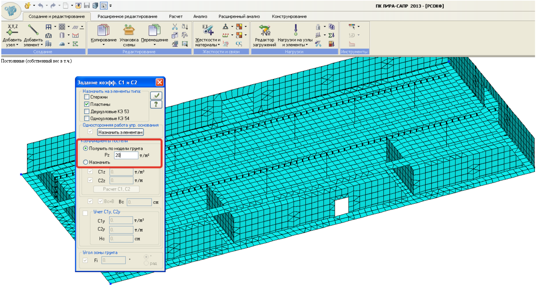Expand the Копирование dropdown arrow
The image size is (536, 307).
pos(103,45)
